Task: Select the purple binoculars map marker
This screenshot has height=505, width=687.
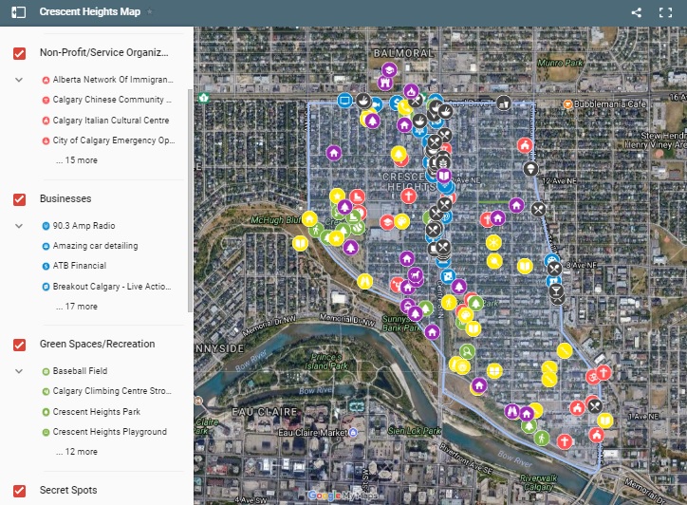Action: [x=512, y=411]
